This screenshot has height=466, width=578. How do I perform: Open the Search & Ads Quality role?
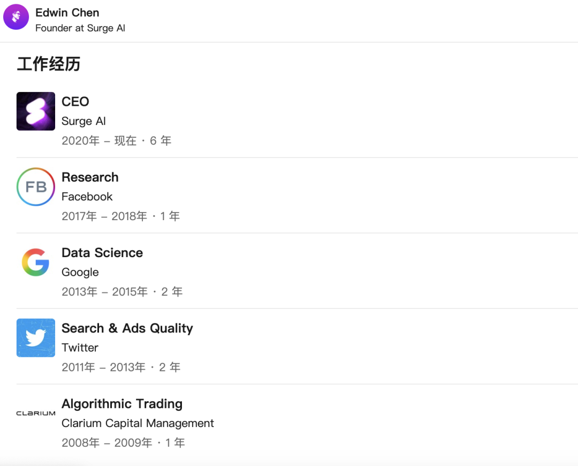point(127,328)
